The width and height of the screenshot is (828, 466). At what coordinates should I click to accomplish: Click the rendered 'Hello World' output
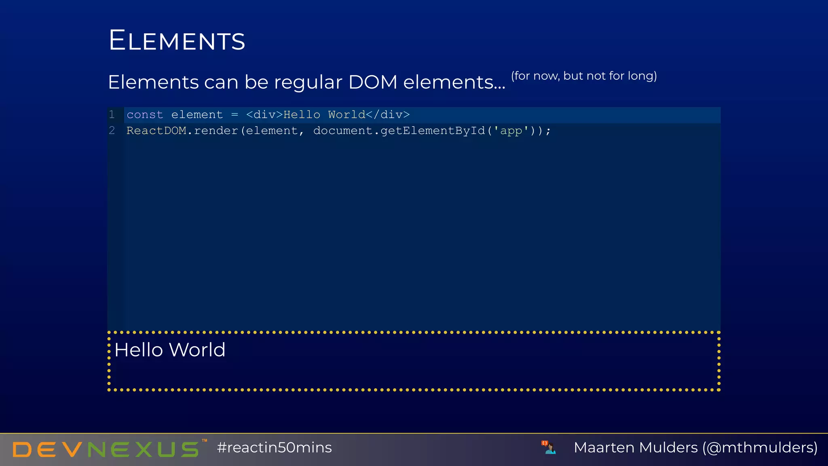170,350
